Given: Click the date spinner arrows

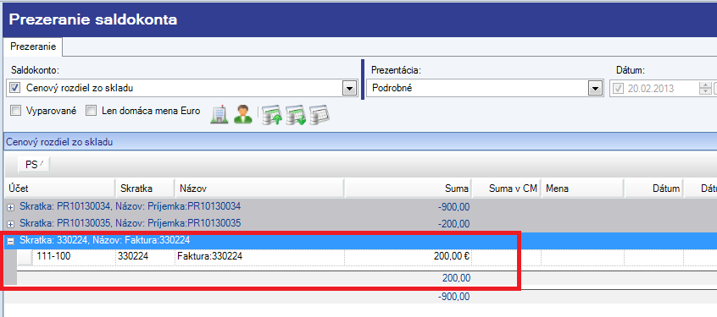Looking at the screenshot, I should 705,89.
